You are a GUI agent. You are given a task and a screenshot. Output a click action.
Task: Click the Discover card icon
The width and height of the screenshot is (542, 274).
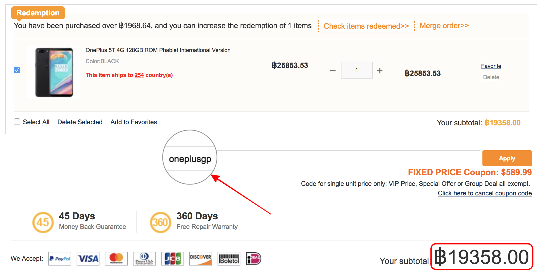(201, 259)
